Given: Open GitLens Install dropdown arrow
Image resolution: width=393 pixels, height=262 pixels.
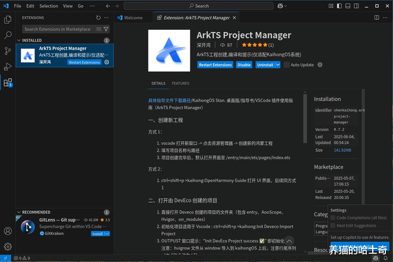Looking at the screenshot, I should pyautogui.click(x=108, y=234).
